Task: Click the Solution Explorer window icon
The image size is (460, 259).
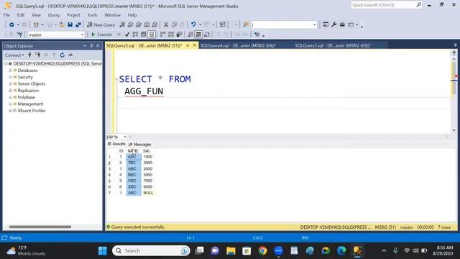Action: [x=326, y=25]
